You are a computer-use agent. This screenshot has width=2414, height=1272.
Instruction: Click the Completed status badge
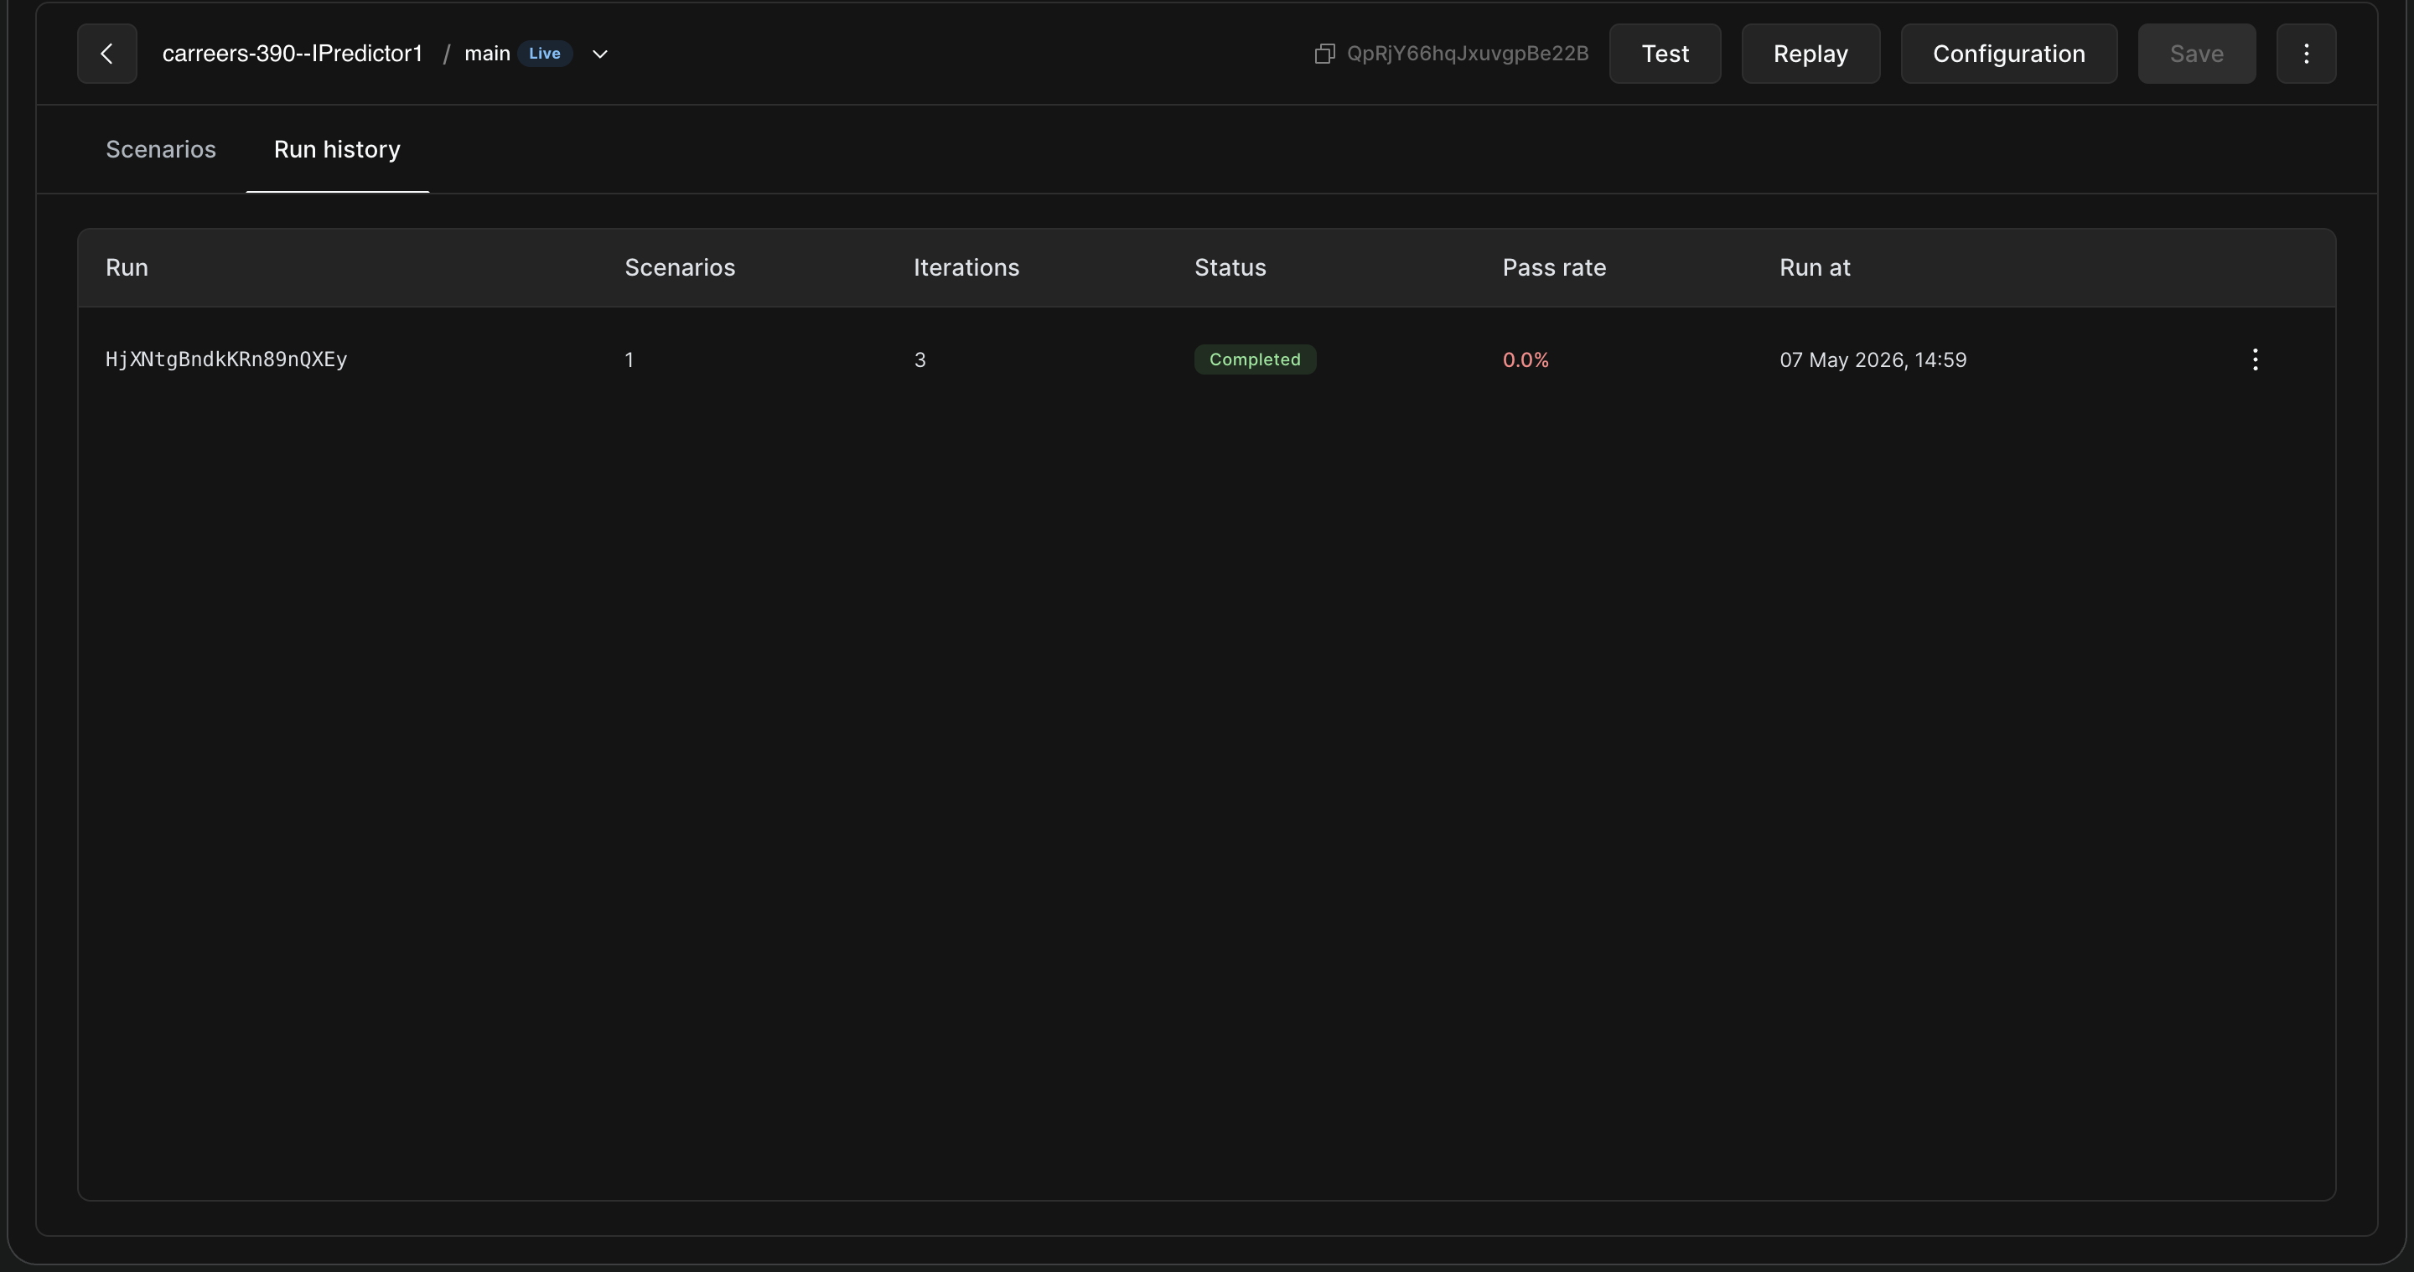point(1255,359)
